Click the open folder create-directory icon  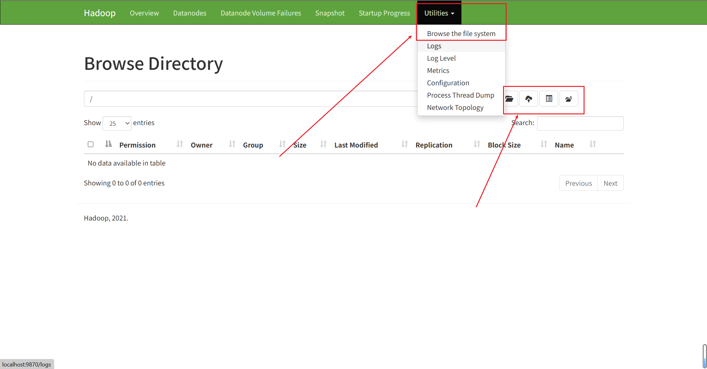coord(510,99)
